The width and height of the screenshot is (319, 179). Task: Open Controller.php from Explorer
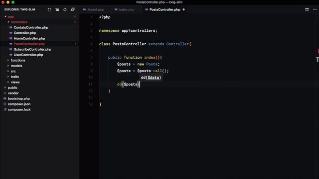pyautogui.click(x=25, y=33)
